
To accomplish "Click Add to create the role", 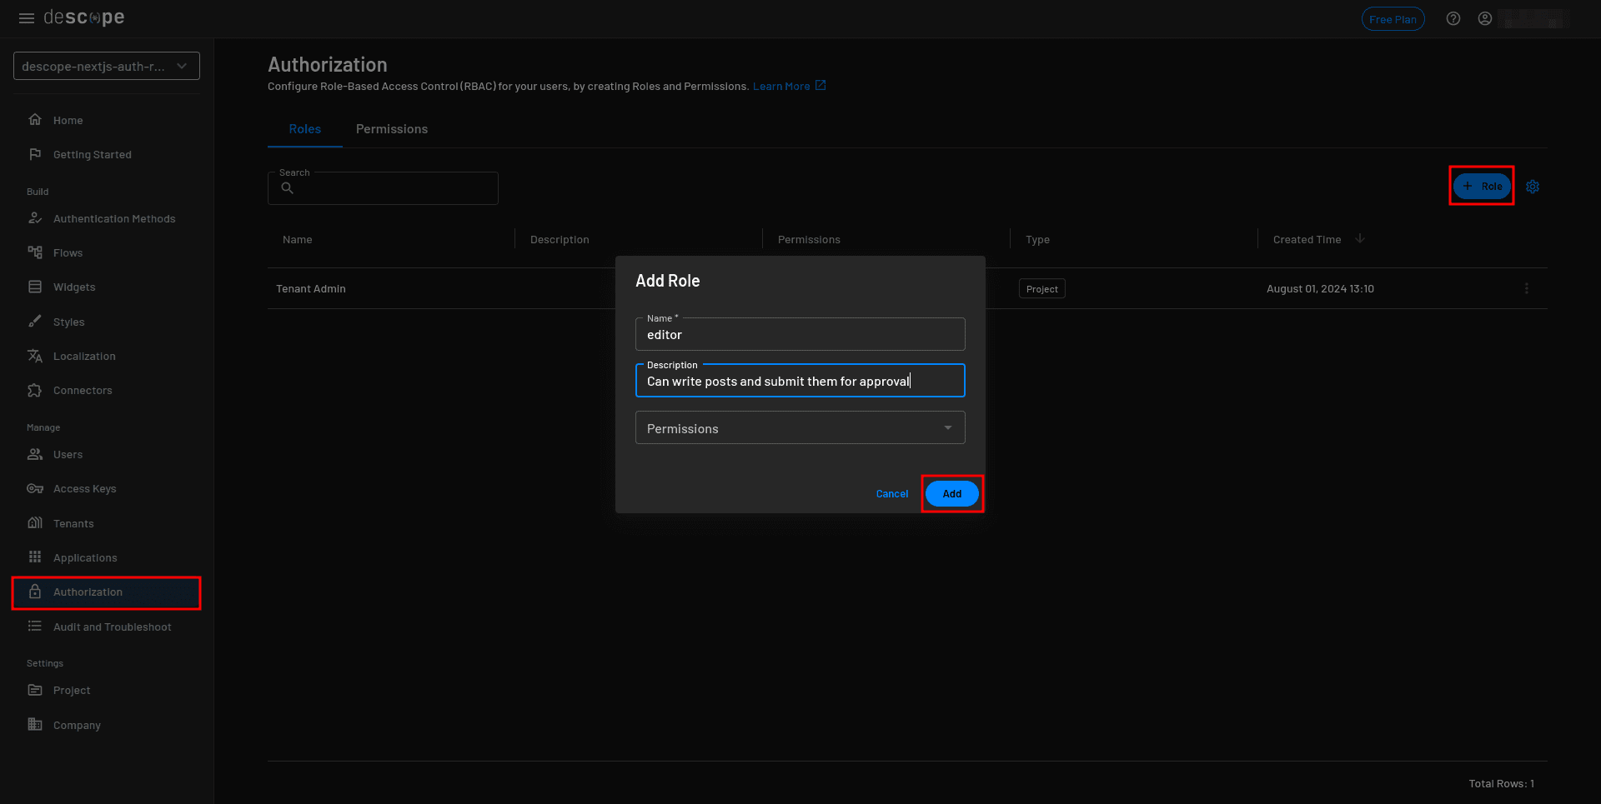I will 951,494.
